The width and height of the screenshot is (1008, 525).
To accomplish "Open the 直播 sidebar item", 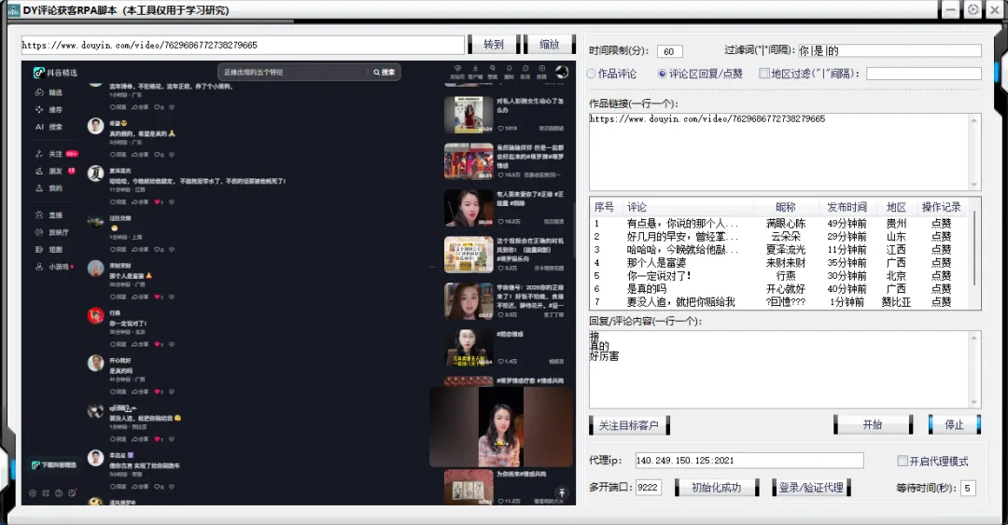I will point(49,215).
